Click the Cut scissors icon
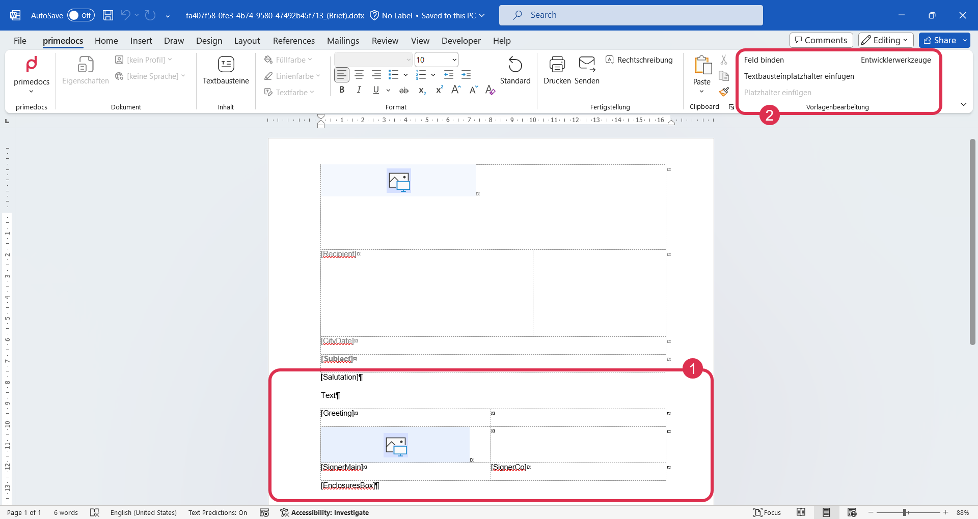 [x=724, y=60]
